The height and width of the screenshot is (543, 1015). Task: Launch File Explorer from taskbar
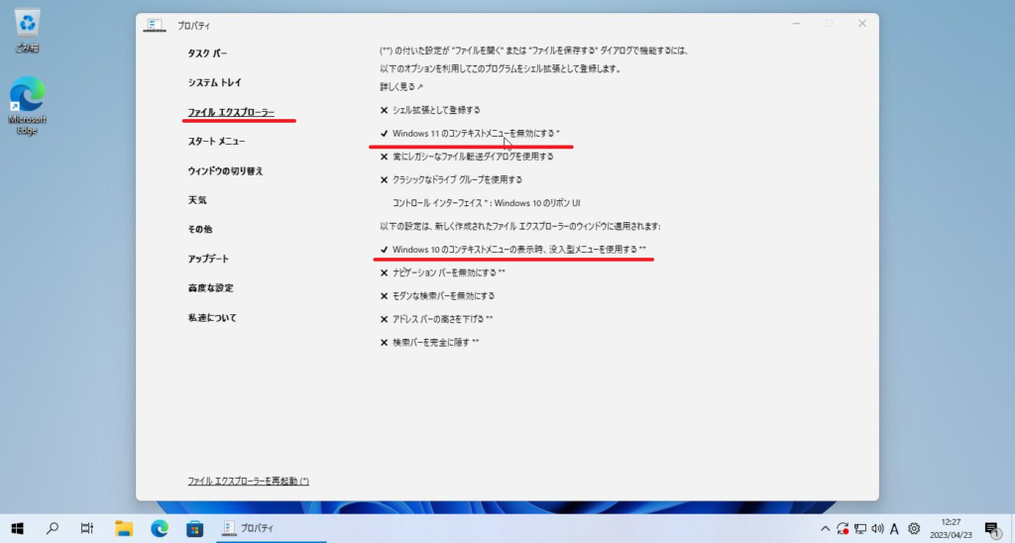[124, 528]
